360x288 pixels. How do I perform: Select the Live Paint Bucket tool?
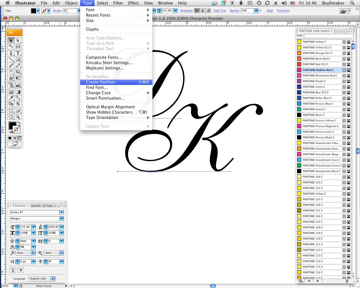[x=11, y=104]
